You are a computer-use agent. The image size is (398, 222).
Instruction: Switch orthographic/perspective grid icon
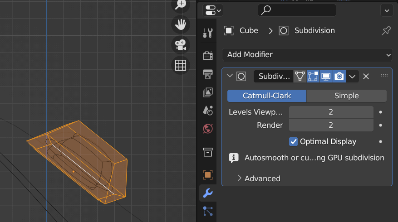pos(181,65)
